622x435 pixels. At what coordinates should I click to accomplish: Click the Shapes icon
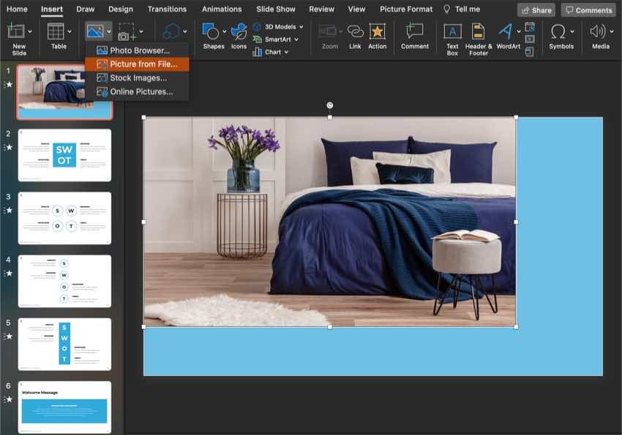[x=211, y=31]
